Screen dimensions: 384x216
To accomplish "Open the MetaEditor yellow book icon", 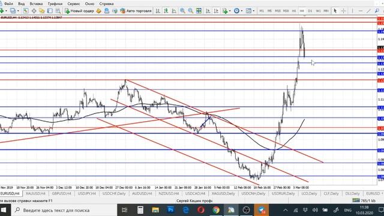I will pyautogui.click(x=98, y=11).
